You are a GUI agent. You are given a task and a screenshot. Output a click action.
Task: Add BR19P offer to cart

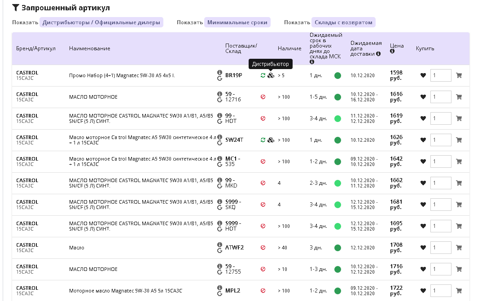(459, 75)
